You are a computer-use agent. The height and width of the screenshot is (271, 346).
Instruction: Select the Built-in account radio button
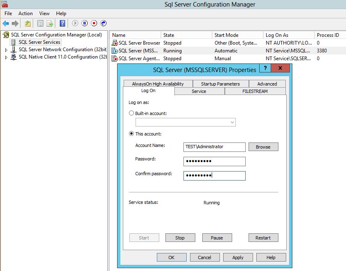coord(131,113)
